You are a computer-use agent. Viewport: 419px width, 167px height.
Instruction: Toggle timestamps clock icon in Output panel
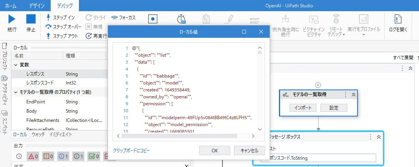[x=19, y=156]
